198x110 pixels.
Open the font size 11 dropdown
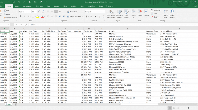tap(36, 12)
